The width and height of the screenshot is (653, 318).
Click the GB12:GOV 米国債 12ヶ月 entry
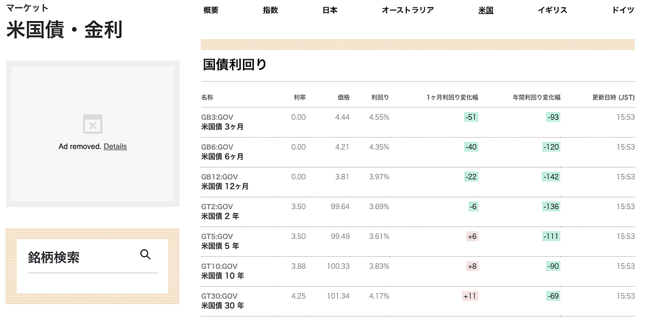point(224,182)
